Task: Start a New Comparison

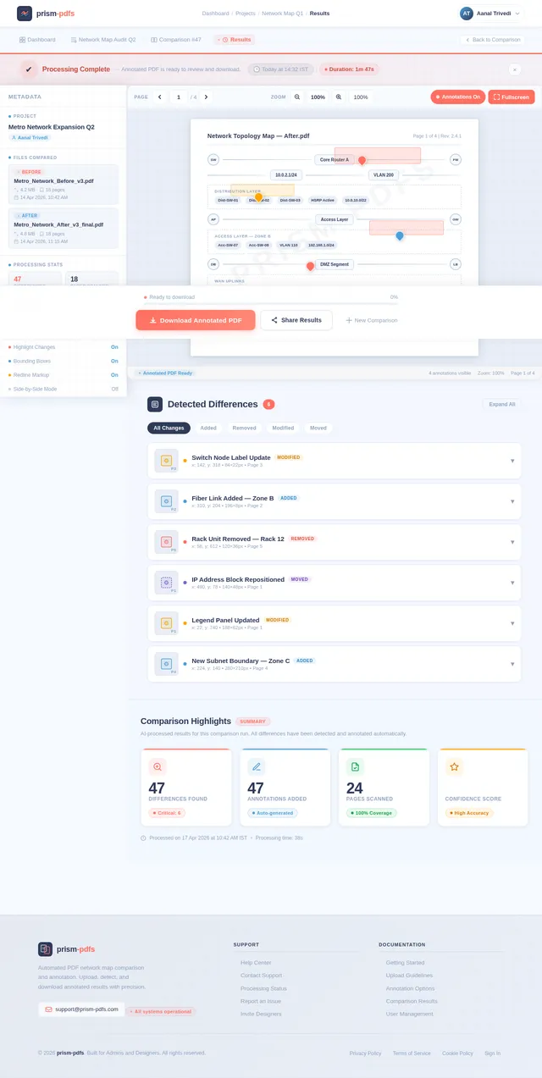Action: click(x=372, y=320)
